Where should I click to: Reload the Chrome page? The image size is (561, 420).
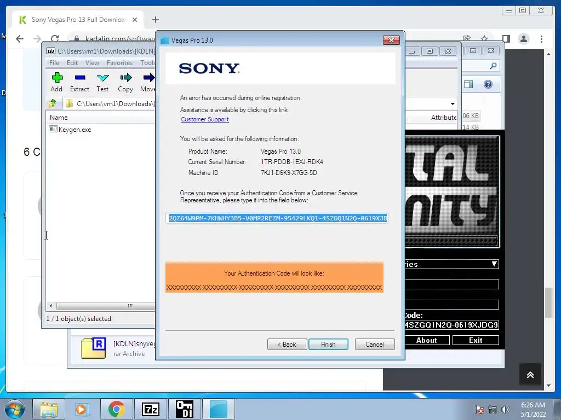pos(55,39)
